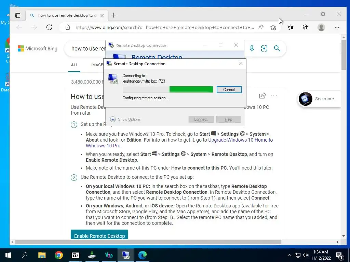The width and height of the screenshot is (350, 262).
Task: Open Windows taskbar search
Action: click(25, 255)
